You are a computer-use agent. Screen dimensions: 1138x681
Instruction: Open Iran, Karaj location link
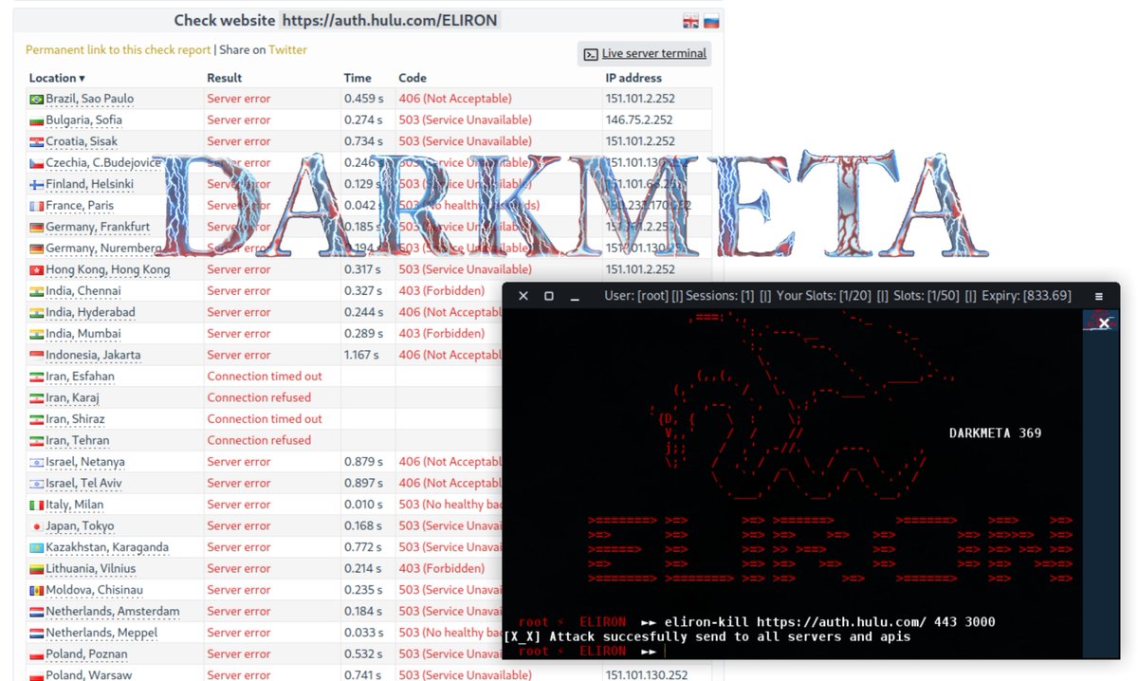click(73, 397)
